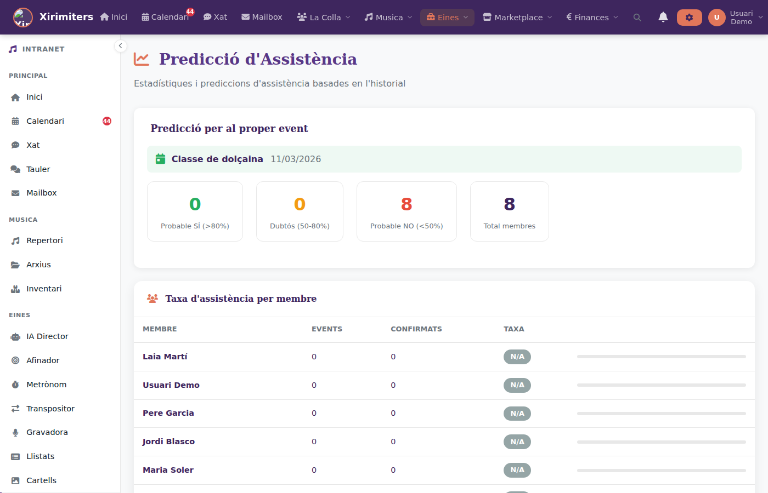768x493 pixels.
Task: Expand the Eines dropdown menu
Action: pos(447,18)
